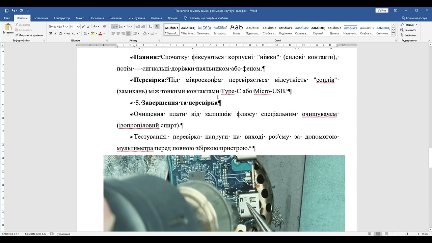Apply the Цитата quote style
Viewport: 432px width, 243px height.
(x=334, y=30)
